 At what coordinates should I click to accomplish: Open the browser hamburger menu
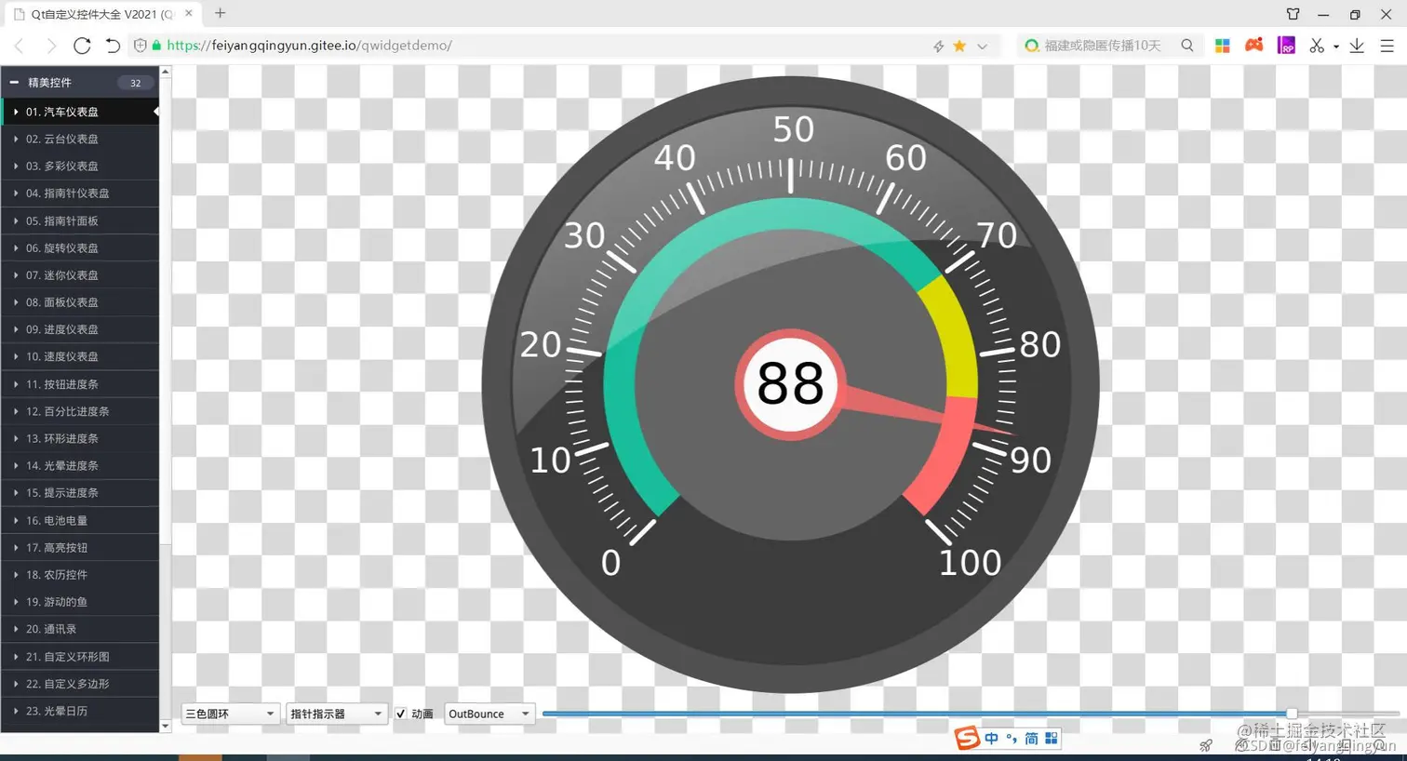[x=1387, y=46]
